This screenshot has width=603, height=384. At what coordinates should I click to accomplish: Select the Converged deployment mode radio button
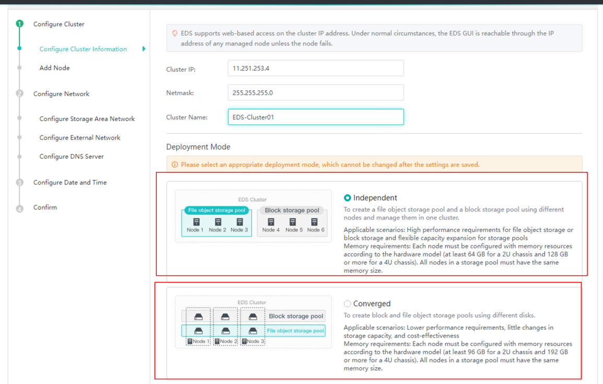pyautogui.click(x=347, y=304)
